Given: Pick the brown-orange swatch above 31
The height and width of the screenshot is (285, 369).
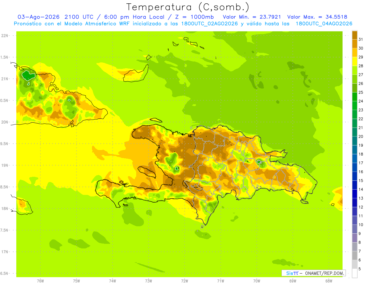Looking at the screenshot, I should point(355,35).
